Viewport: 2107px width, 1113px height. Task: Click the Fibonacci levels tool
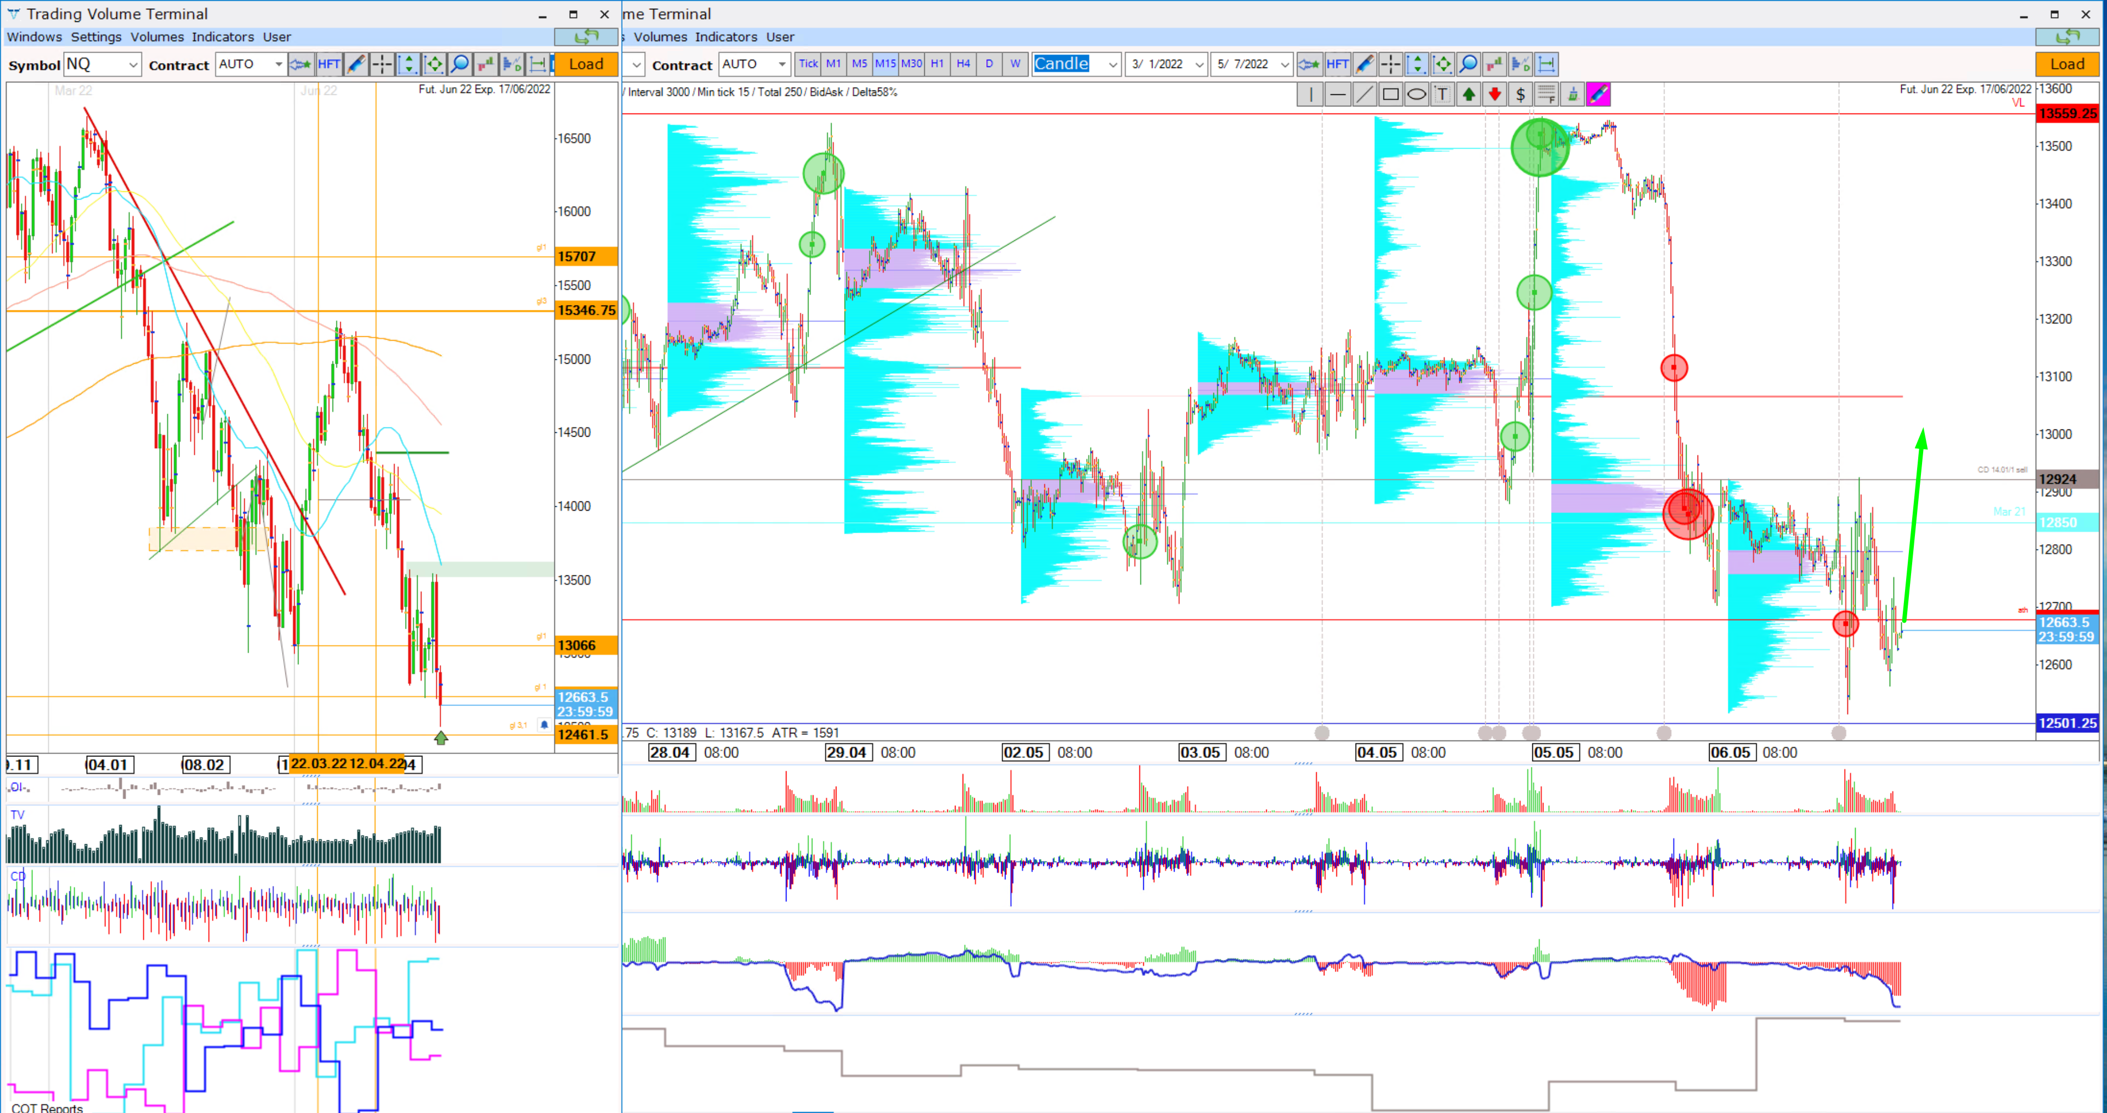coord(1546,95)
